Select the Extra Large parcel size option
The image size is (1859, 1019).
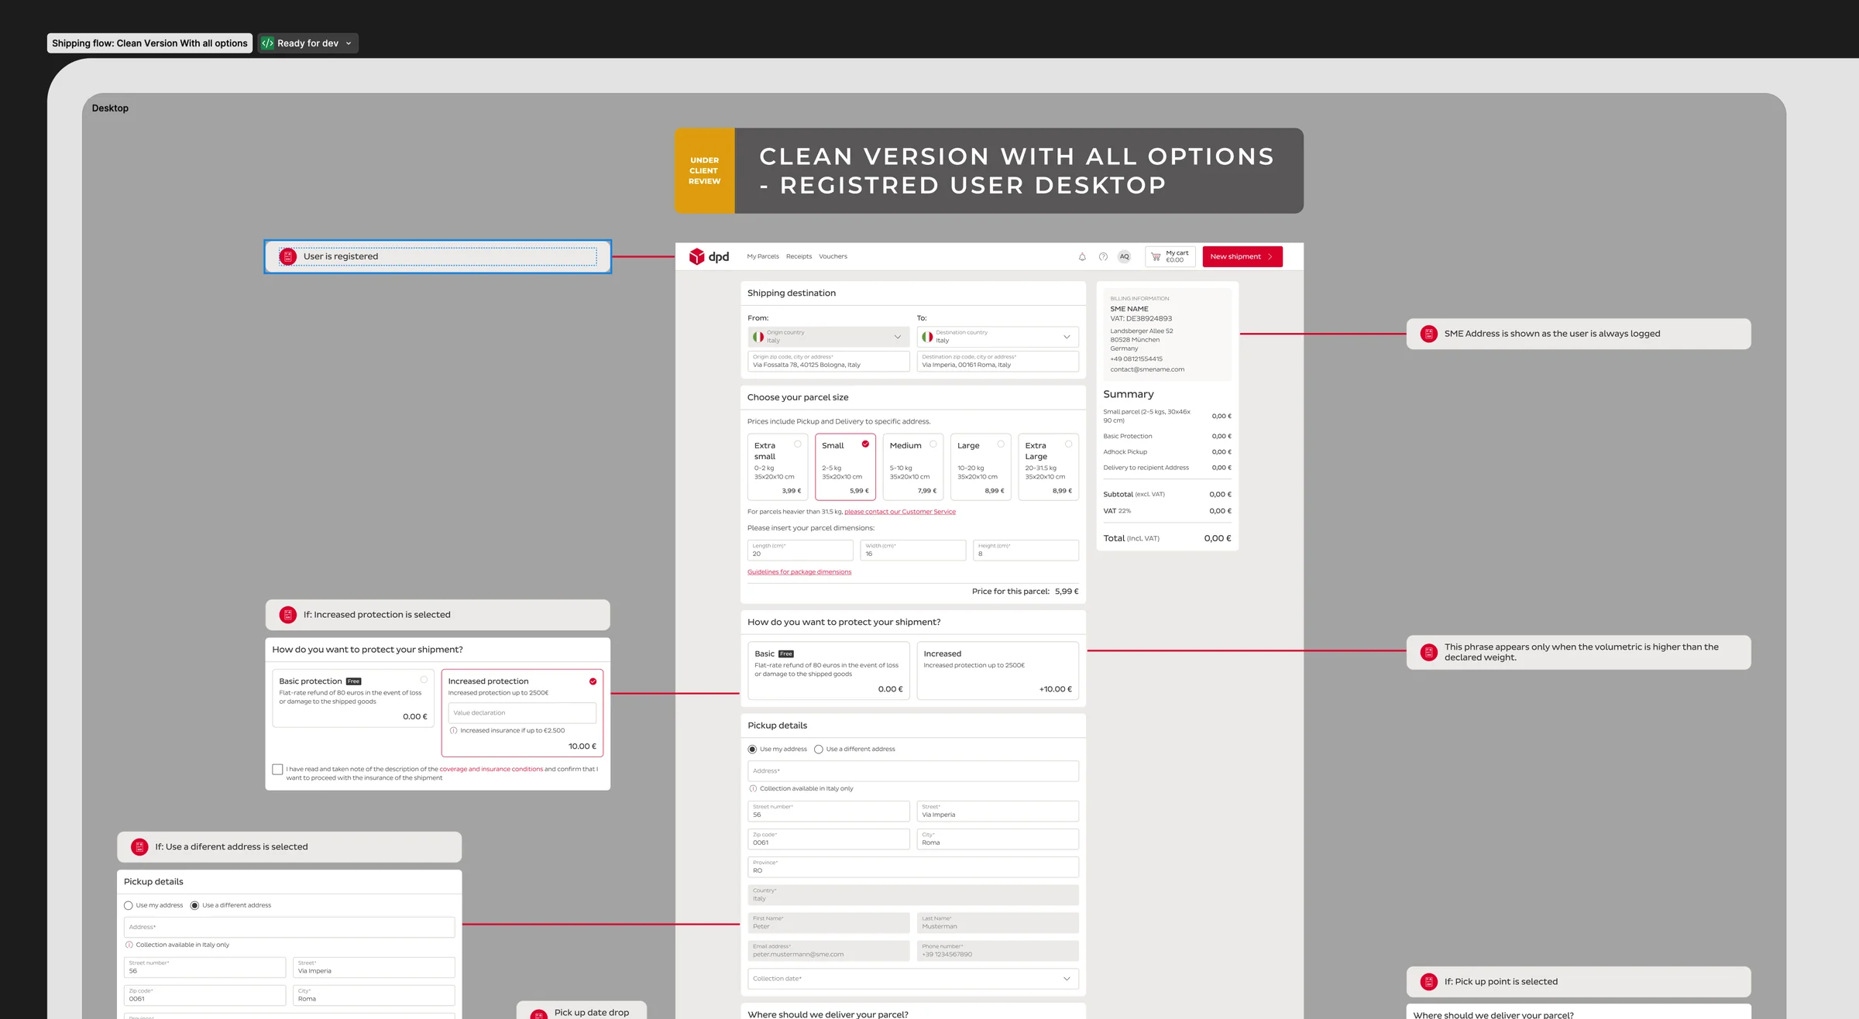tap(1048, 467)
